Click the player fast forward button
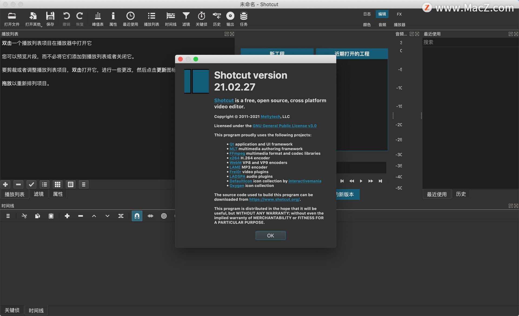This screenshot has width=519, height=316. (371, 181)
